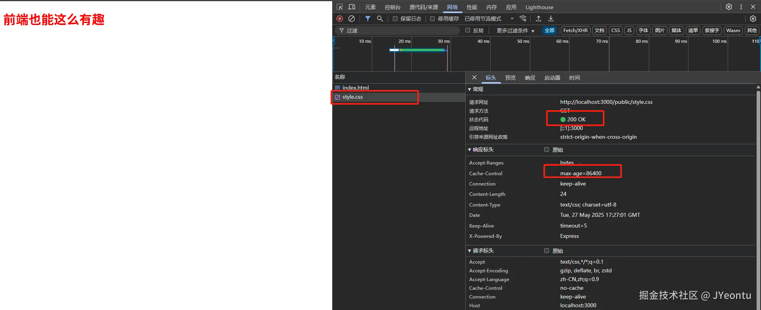Tick 原始 checkbox for 请求标头
The height and width of the screenshot is (310, 761).
(x=547, y=251)
